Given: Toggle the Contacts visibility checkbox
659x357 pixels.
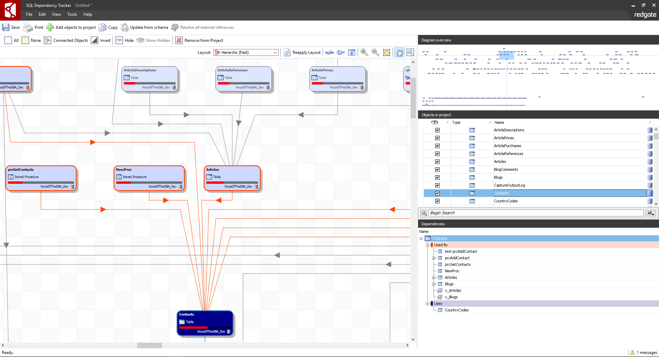Looking at the screenshot, I should [x=437, y=193].
